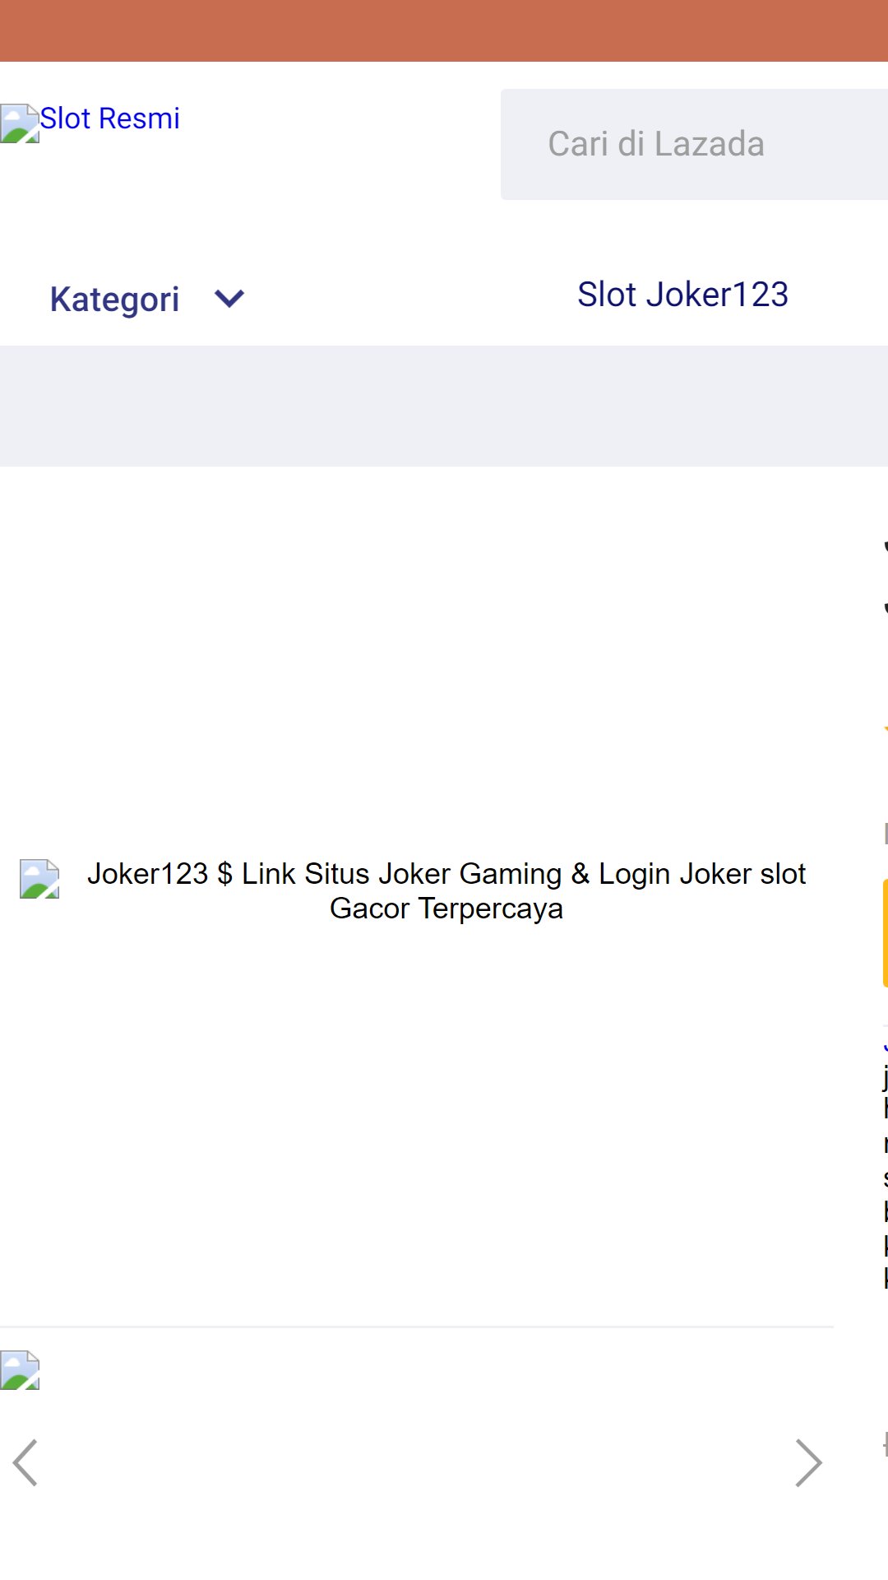Click the broken thumbnail above the carousel arrows
The height and width of the screenshot is (1580, 888).
20,1370
